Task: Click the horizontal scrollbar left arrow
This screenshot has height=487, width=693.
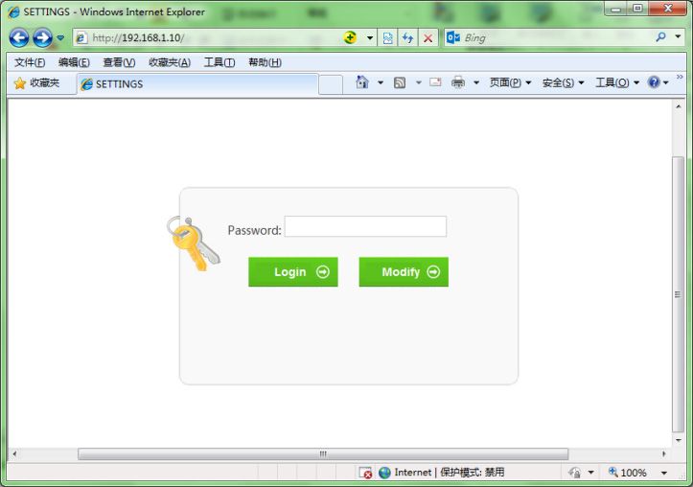Action: pos(14,453)
